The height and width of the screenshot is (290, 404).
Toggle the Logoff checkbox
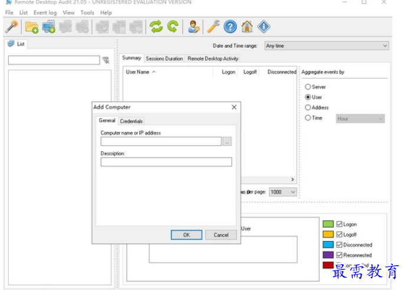coord(339,234)
